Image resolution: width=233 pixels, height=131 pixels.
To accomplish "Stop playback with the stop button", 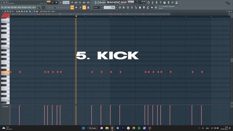I will tap(56, 3).
